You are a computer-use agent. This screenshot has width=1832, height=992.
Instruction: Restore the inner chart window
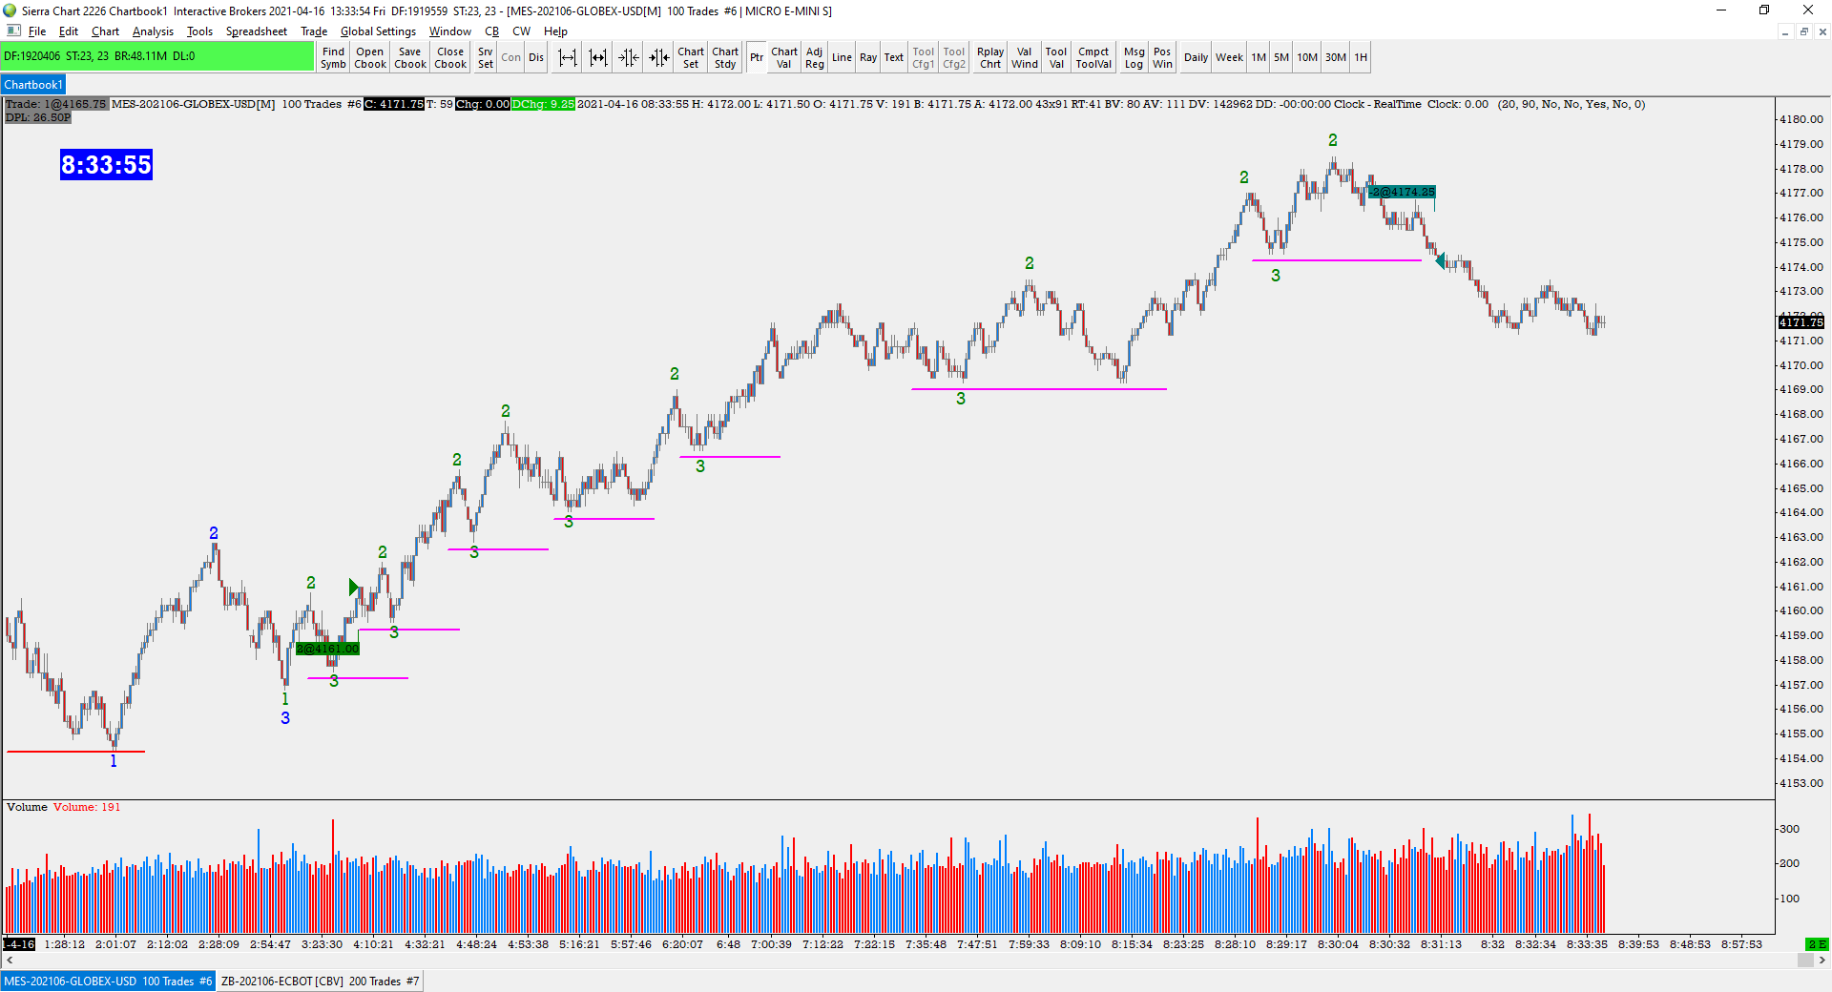pyautogui.click(x=1803, y=31)
